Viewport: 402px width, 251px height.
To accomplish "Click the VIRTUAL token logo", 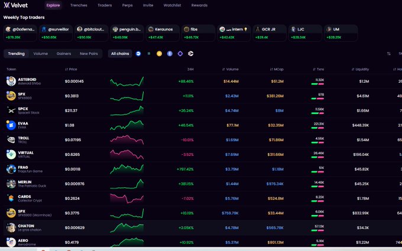I will [11, 155].
